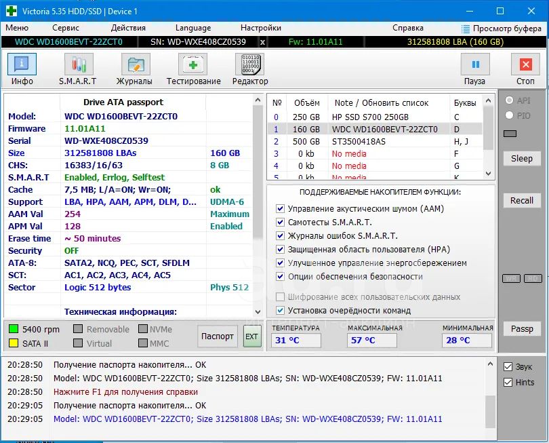
Task: Toggle Опции обеспечения безопасности checkbox
Action: [x=280, y=277]
